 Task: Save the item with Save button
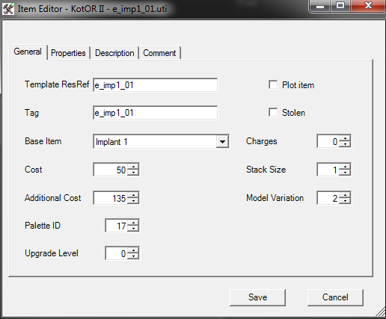[257, 297]
